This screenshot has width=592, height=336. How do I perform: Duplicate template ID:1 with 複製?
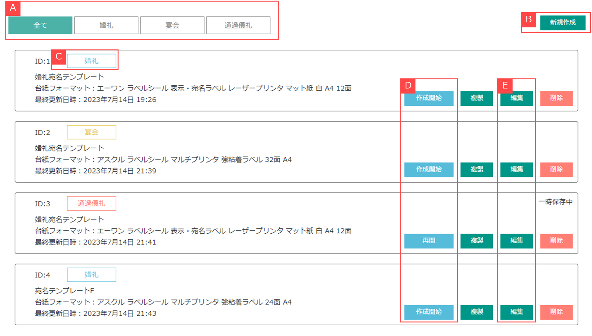[x=477, y=98]
